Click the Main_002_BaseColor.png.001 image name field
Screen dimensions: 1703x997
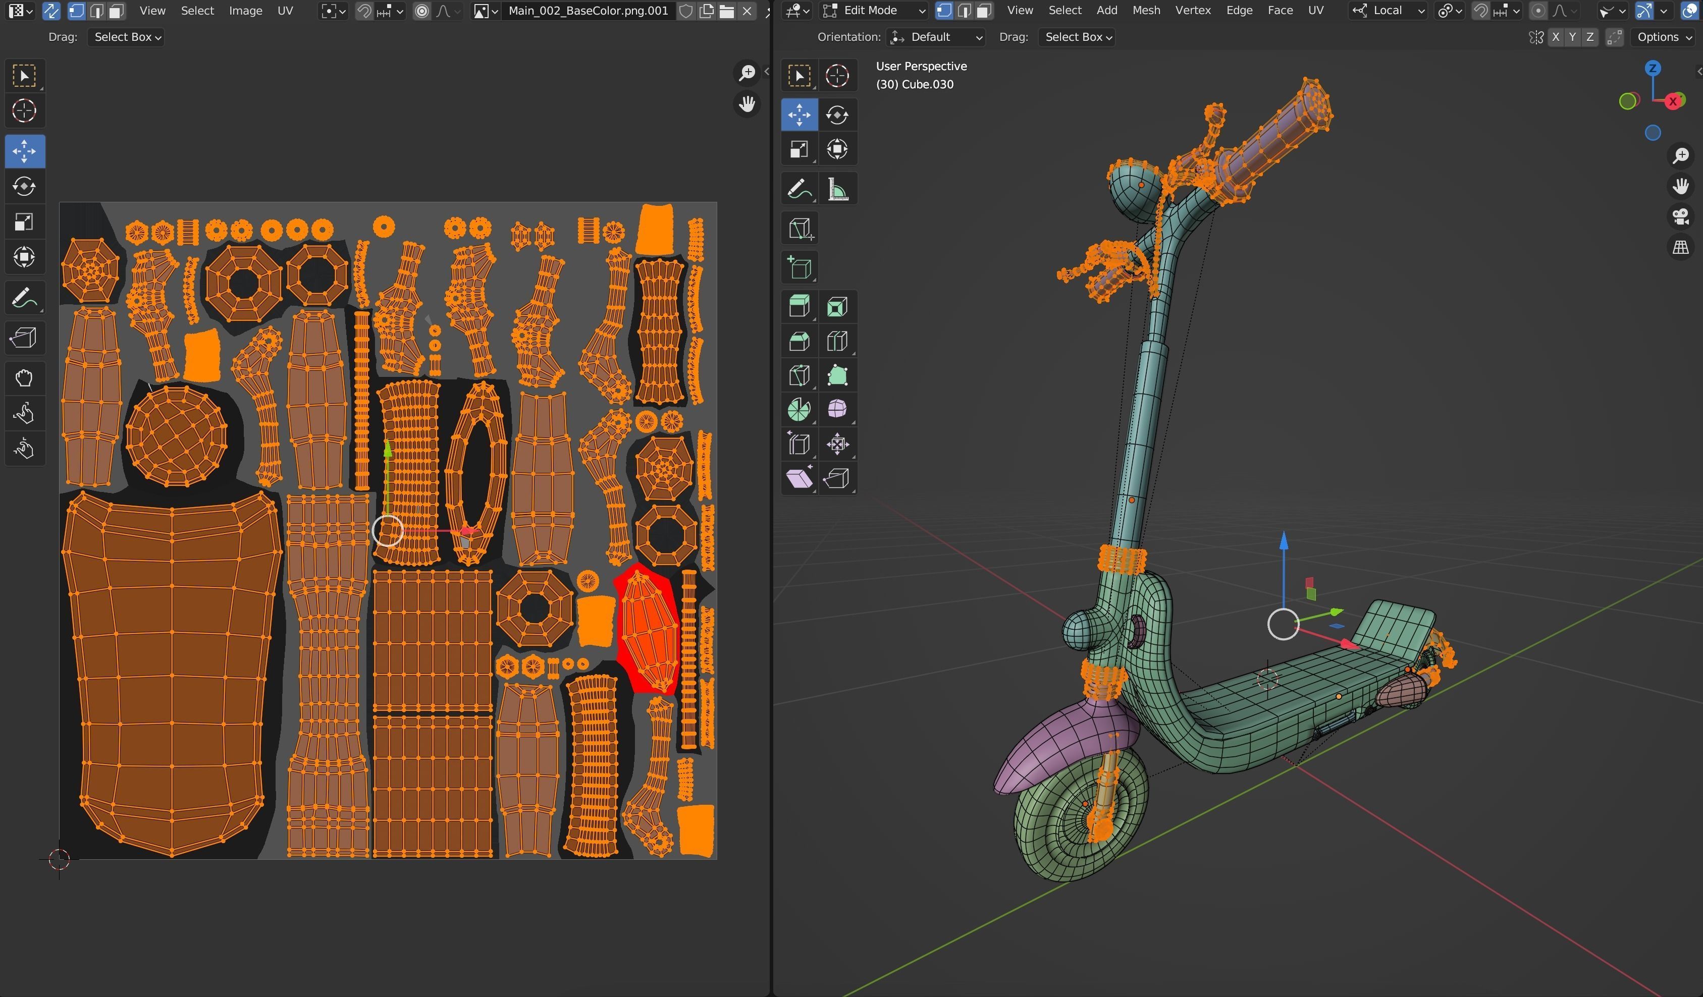click(x=587, y=11)
